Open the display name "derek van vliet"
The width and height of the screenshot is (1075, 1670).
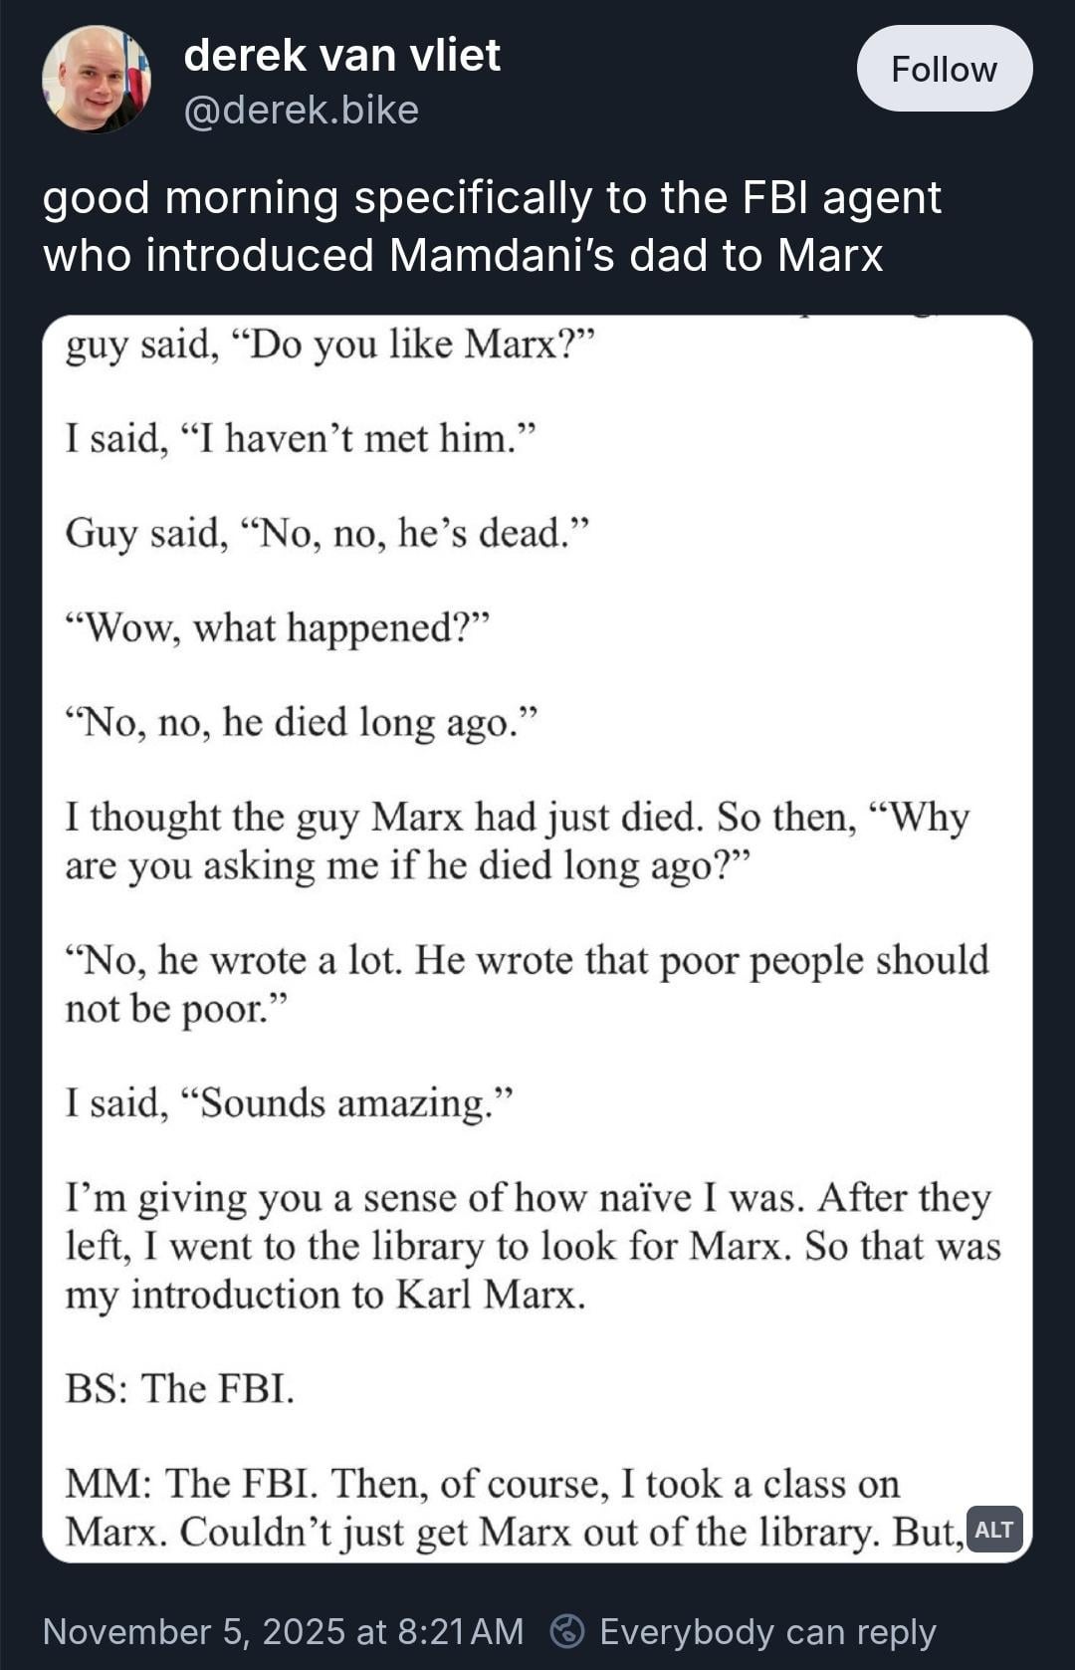point(341,55)
